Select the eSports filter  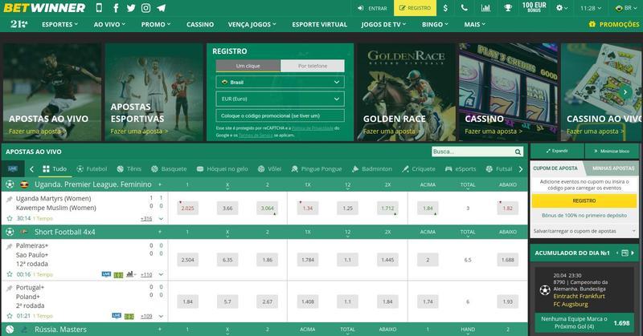click(461, 169)
